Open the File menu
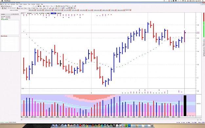 (3, 4)
